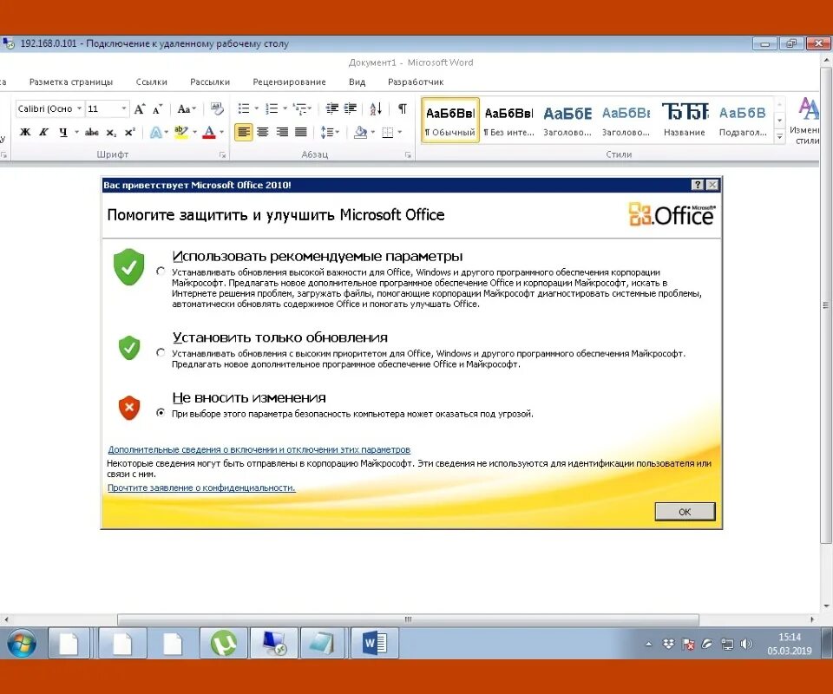Show hidden tray icons arrow
The height and width of the screenshot is (694, 833).
[649, 644]
